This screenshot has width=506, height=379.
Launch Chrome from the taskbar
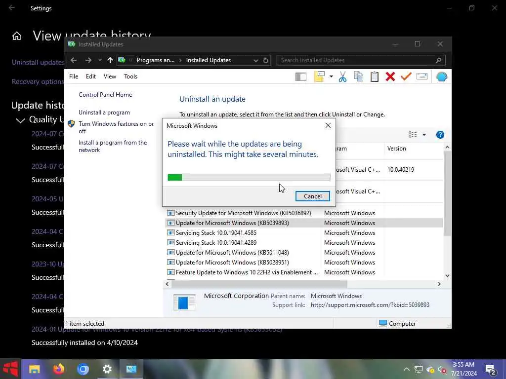[x=83, y=369]
